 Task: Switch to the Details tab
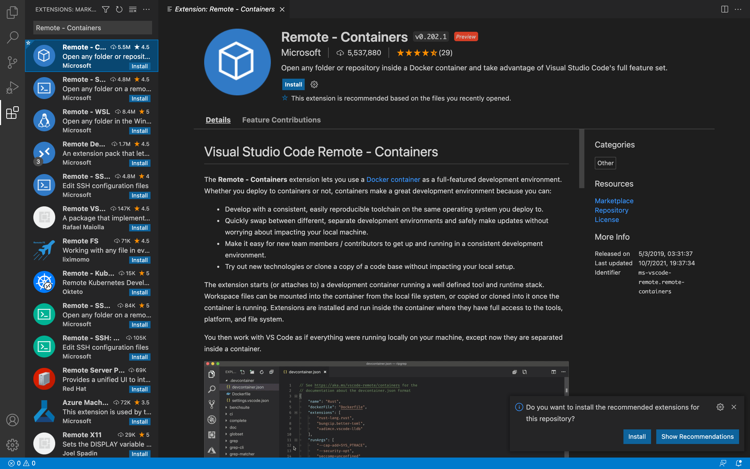tap(218, 120)
